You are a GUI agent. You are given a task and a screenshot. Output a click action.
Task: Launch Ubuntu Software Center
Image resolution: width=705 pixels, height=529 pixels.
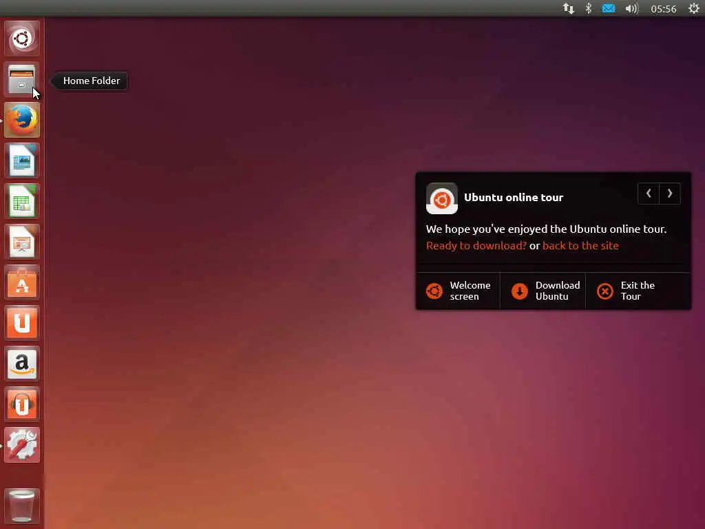21,282
